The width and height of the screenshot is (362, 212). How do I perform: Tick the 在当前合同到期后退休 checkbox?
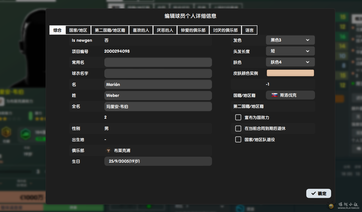(x=238, y=129)
